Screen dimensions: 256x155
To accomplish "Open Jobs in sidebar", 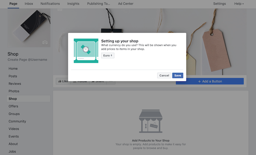I will tap(12, 151).
